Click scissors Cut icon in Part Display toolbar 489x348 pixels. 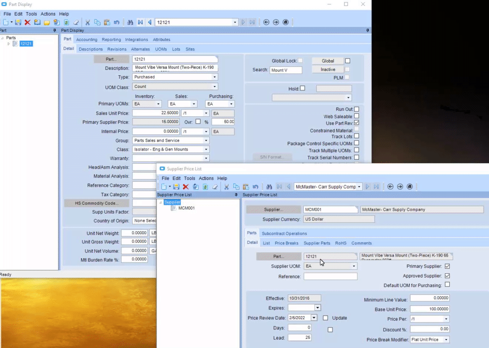(x=88, y=22)
